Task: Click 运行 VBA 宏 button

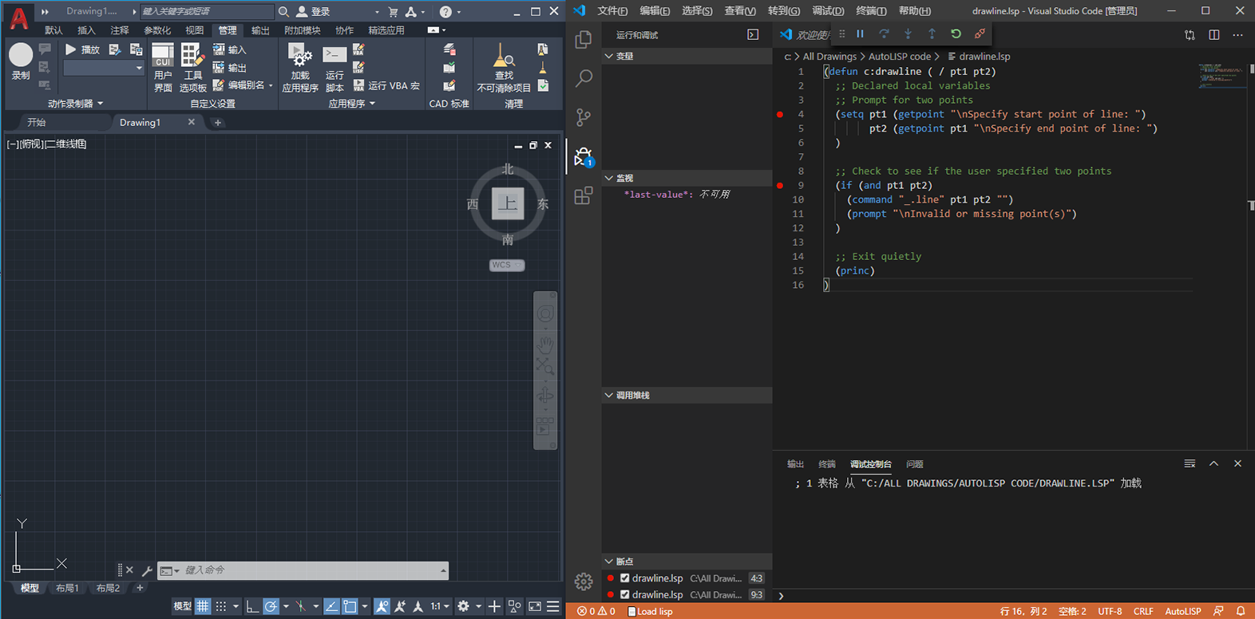Action: click(386, 85)
